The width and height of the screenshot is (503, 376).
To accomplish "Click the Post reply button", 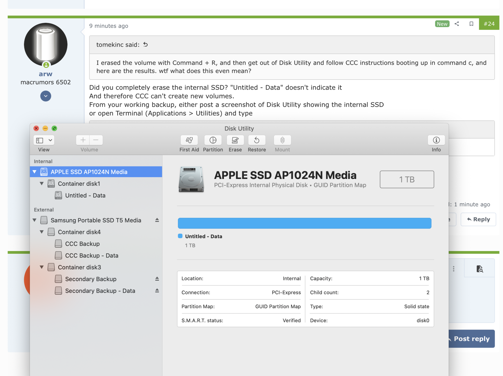I will click(x=471, y=339).
